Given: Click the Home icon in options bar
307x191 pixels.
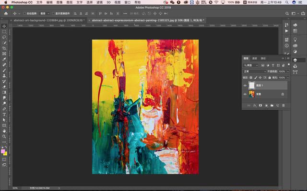Looking at the screenshot, I should (5, 13).
